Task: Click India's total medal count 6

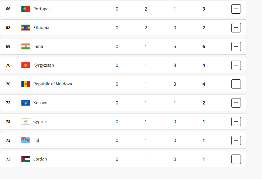Action: (204, 47)
